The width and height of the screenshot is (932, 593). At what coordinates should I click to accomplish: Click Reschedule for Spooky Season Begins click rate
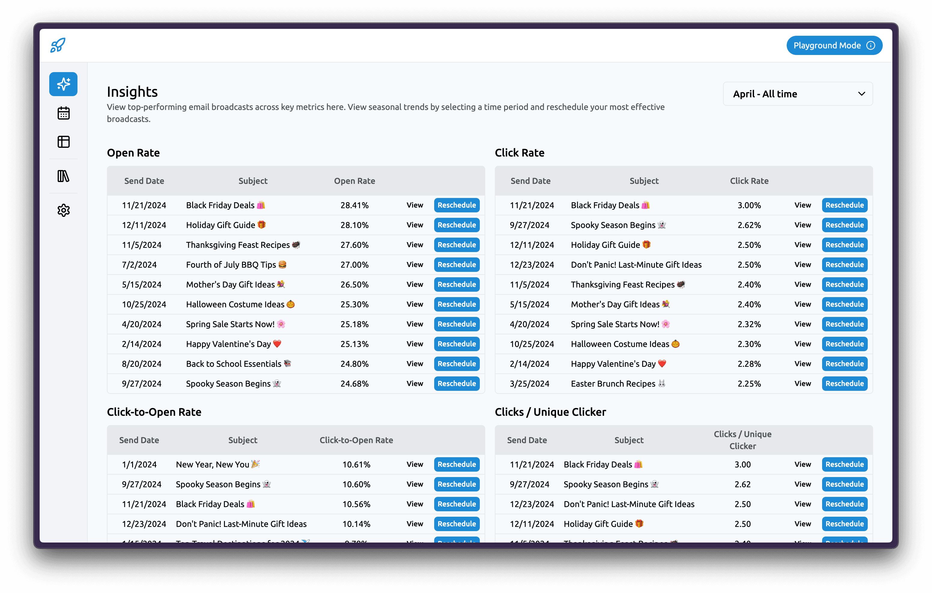844,225
